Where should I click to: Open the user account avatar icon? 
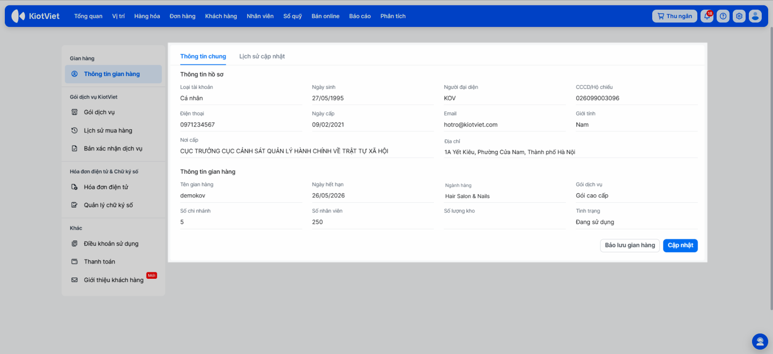tap(755, 16)
